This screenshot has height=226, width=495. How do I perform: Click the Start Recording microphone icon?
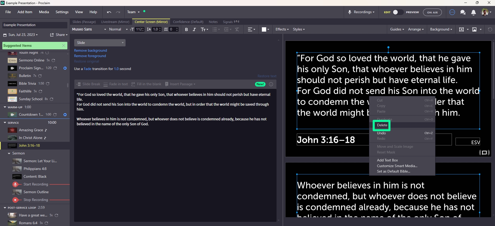pos(15,184)
